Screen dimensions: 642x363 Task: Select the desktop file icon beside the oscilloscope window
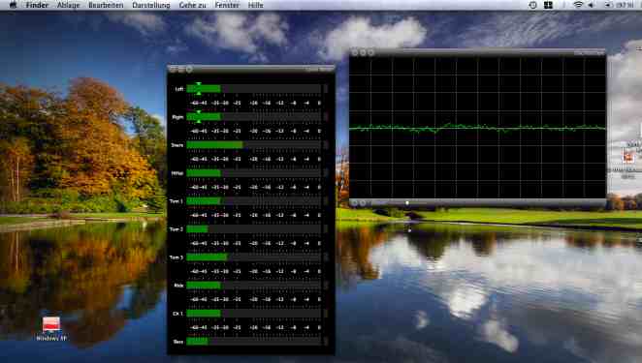pos(628,156)
